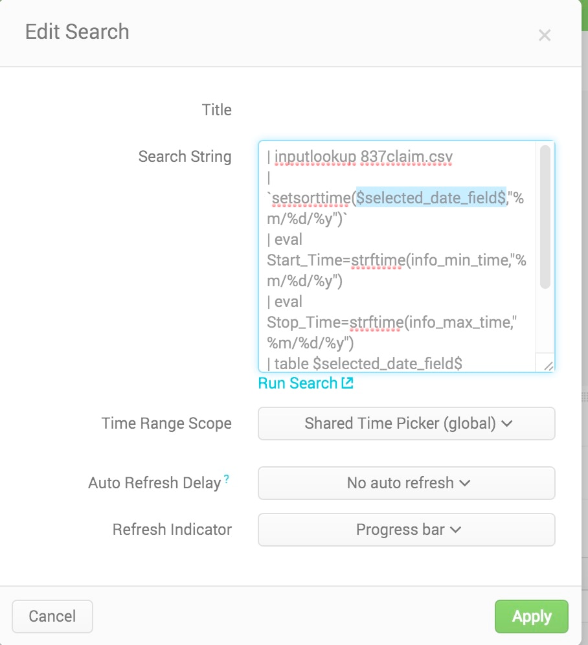Click the Refresh Indicator label

172,530
